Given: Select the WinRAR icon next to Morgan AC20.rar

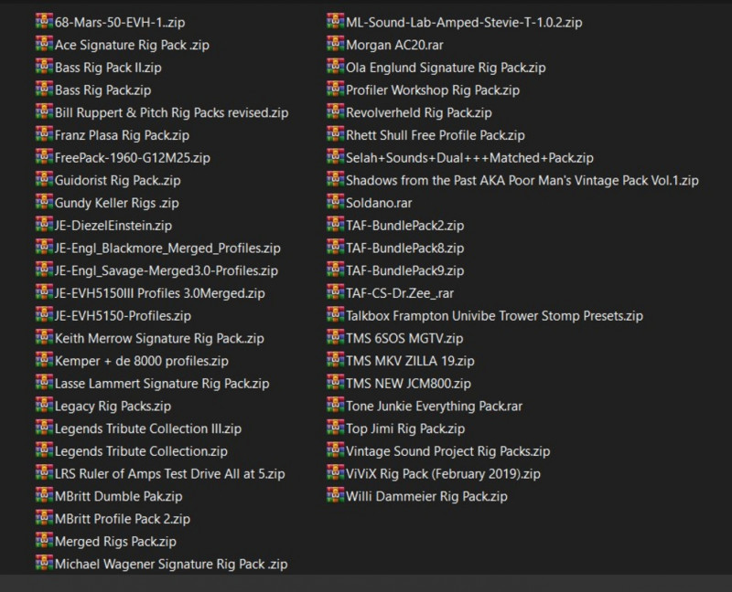Looking at the screenshot, I should pos(335,45).
